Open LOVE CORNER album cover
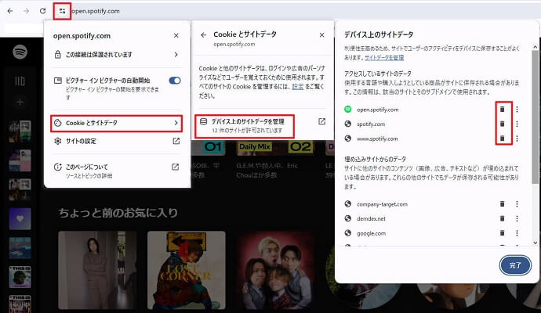 point(187,270)
